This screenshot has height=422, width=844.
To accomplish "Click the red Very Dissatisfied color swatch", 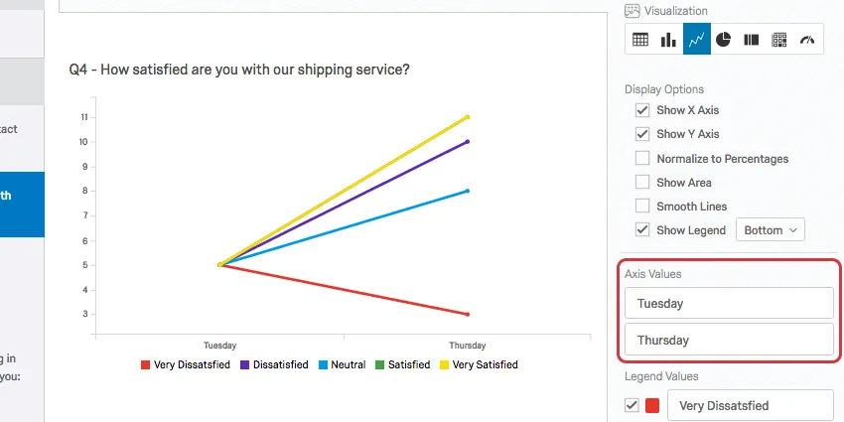I will (652, 405).
